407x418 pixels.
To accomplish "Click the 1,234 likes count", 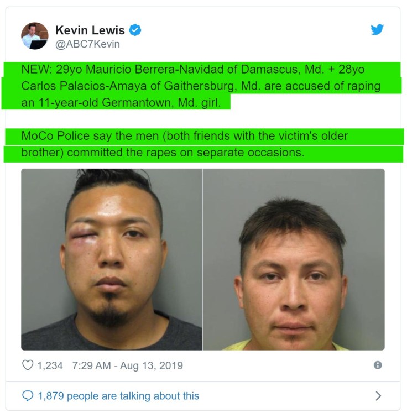I will click(x=50, y=365).
